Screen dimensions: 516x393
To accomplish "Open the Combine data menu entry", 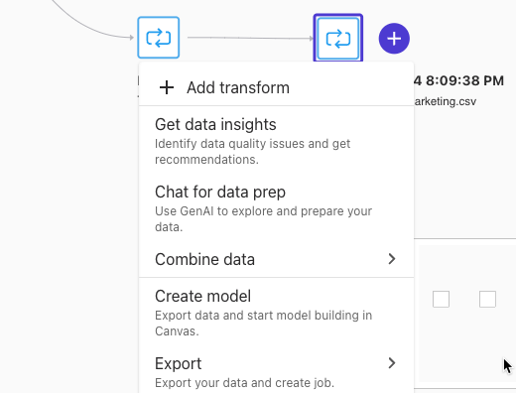I will (x=276, y=259).
